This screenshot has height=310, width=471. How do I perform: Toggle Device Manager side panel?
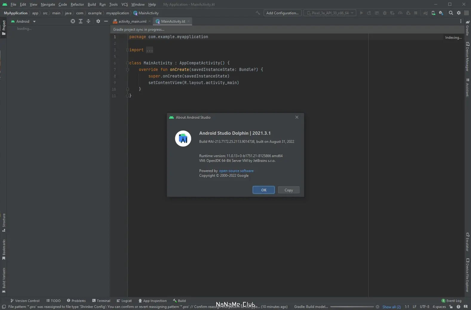467,57
